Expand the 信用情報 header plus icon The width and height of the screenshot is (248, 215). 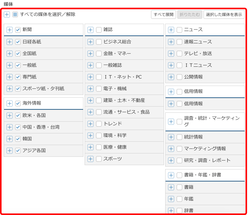click(x=171, y=92)
